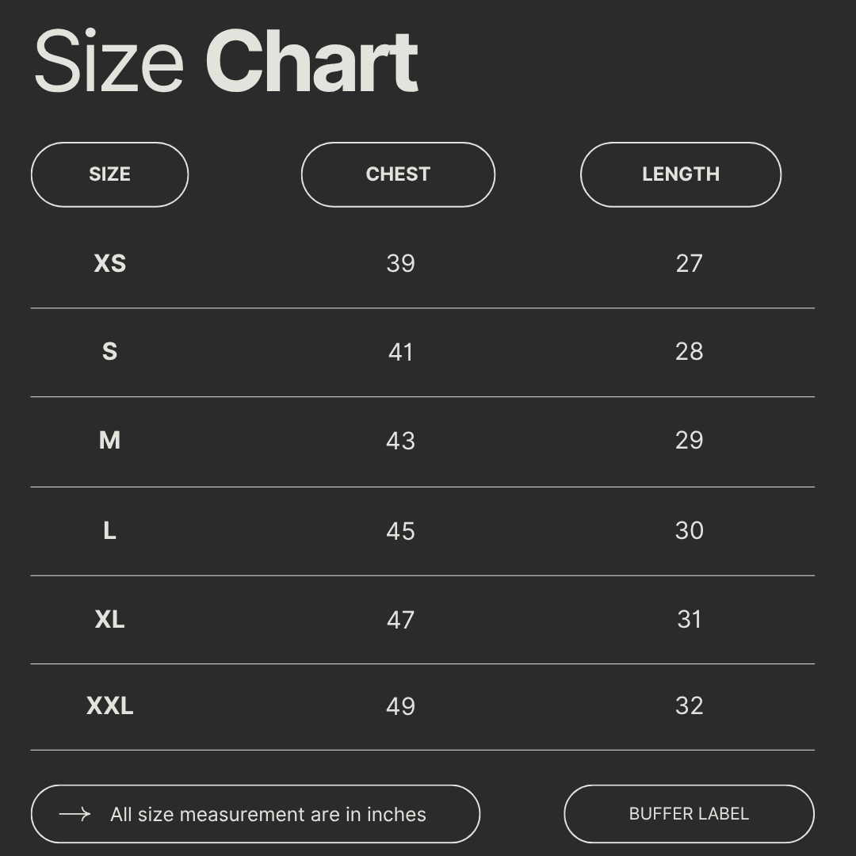Click chest value 39 for XS
Screen dimensions: 856x856
(x=401, y=263)
